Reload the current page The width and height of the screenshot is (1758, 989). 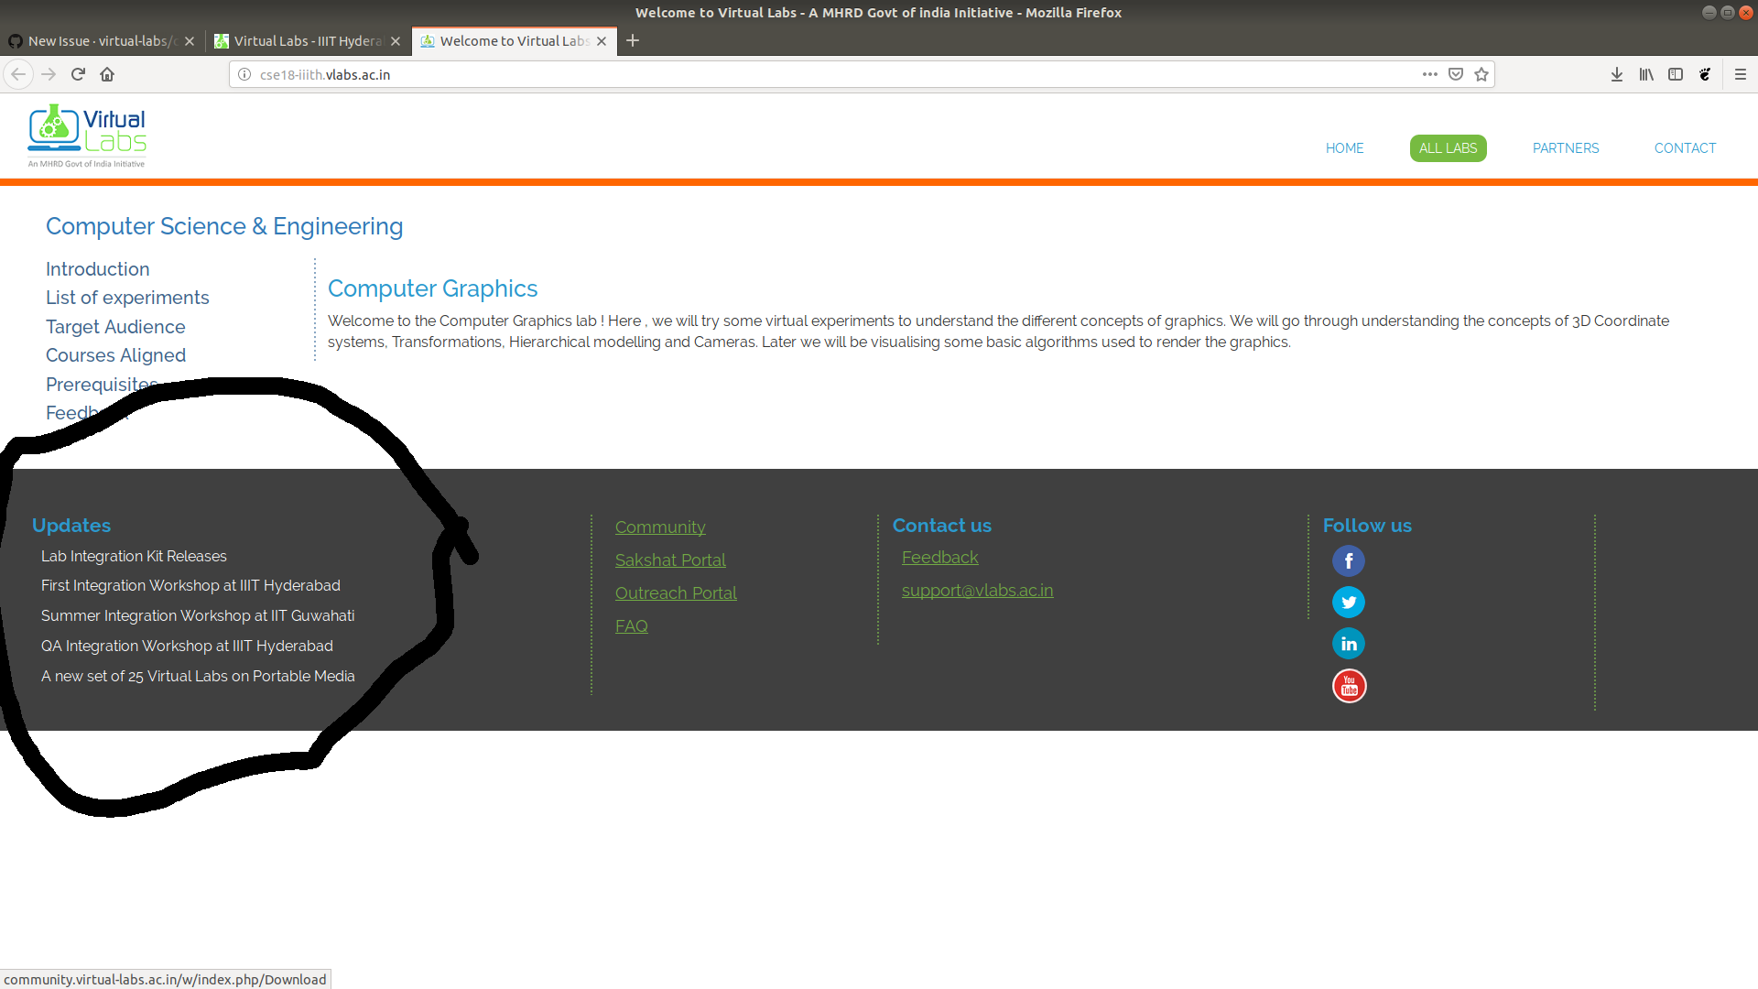(78, 74)
